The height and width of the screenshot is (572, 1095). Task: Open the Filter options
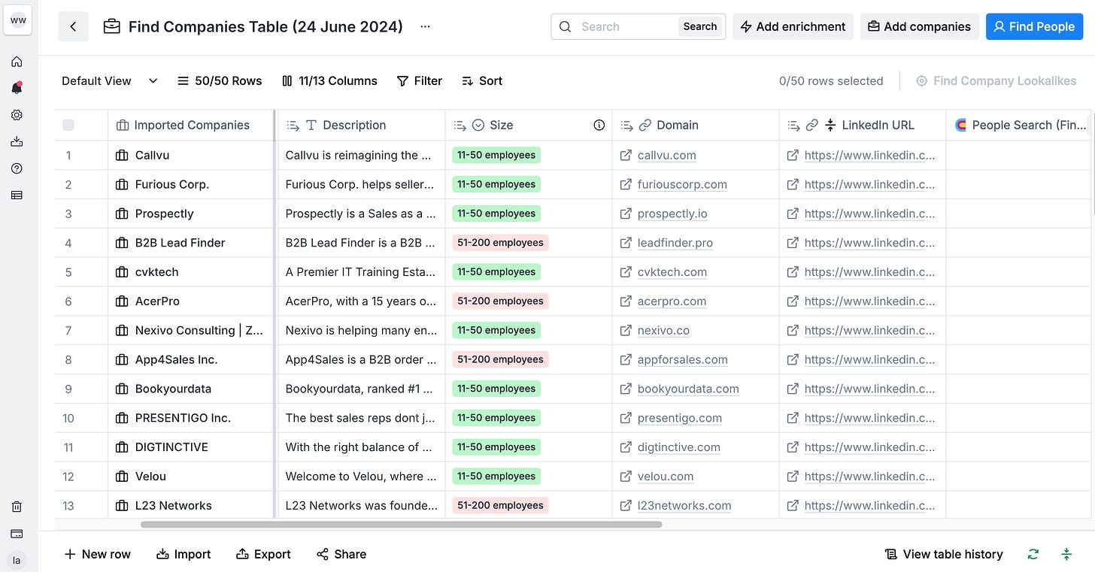tap(420, 80)
